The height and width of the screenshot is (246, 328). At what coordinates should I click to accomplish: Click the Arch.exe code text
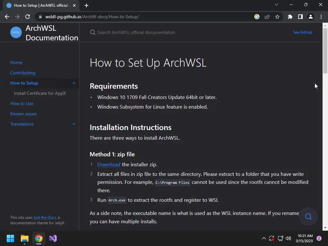click(117, 200)
